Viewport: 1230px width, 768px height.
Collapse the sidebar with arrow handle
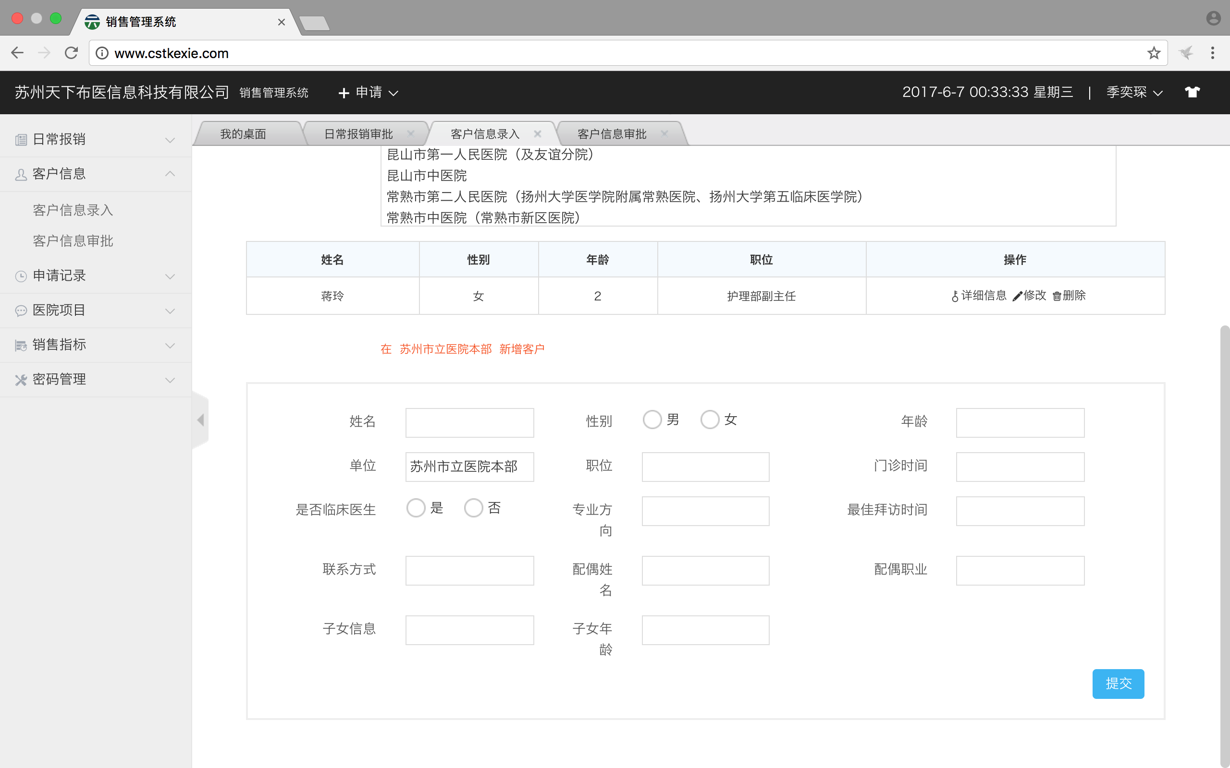click(x=200, y=420)
